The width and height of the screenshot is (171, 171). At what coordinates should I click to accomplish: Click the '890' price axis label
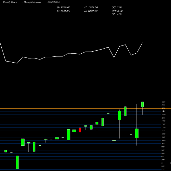pyautogui.click(x=163, y=160)
